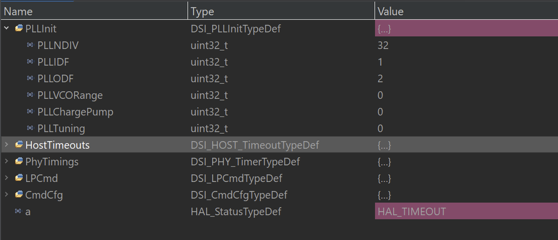
Task: Click the PLLInit struct icon
Action: click(x=19, y=28)
